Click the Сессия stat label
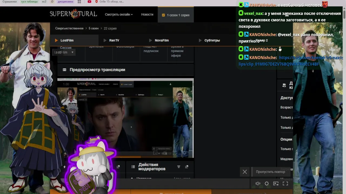 [66, 48]
